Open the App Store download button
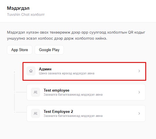This screenshot has width=156, height=139. point(20,50)
